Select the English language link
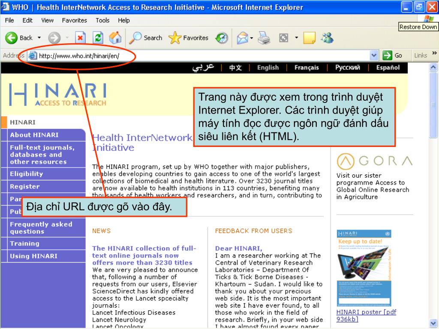 point(268,67)
